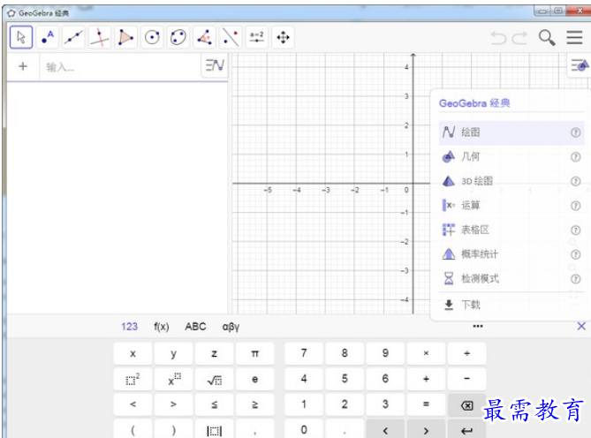This screenshot has height=438, width=591.
Task: Tap the number 5 key
Action: pyautogui.click(x=345, y=379)
